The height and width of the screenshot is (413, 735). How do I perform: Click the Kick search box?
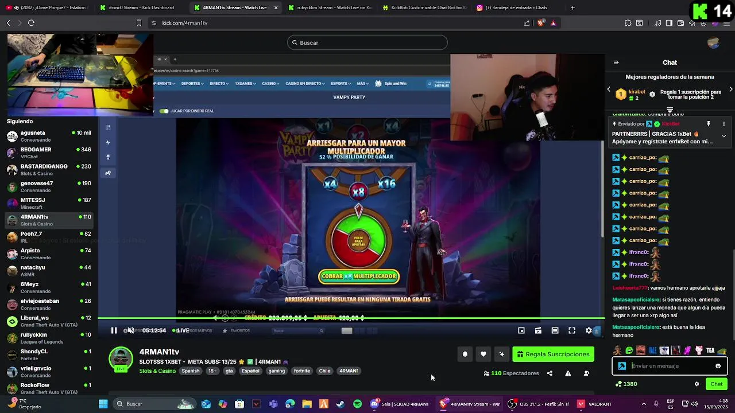pos(367,42)
